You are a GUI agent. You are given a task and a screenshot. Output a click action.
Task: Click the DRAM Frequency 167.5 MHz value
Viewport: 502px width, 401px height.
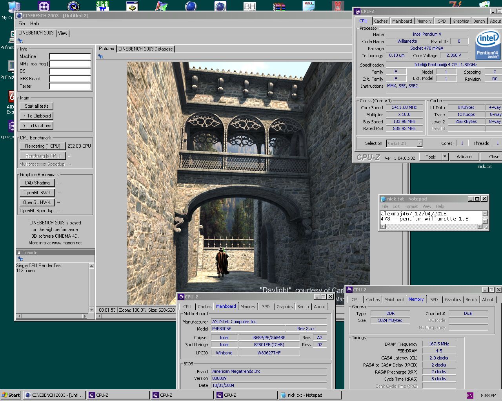[438, 344]
